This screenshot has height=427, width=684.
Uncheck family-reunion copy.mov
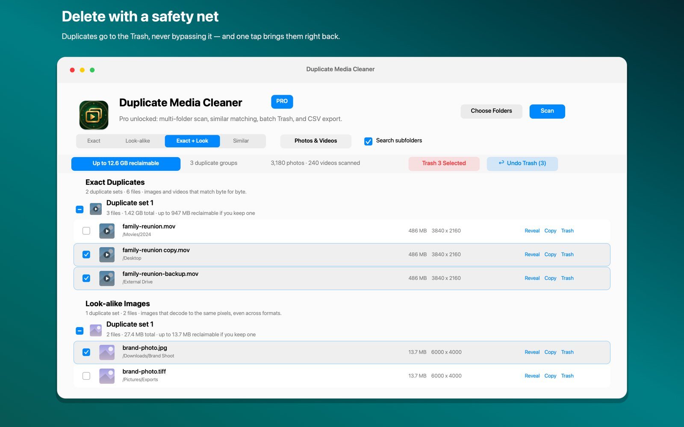point(86,254)
